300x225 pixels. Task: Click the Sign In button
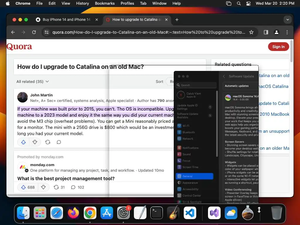(x=278, y=47)
